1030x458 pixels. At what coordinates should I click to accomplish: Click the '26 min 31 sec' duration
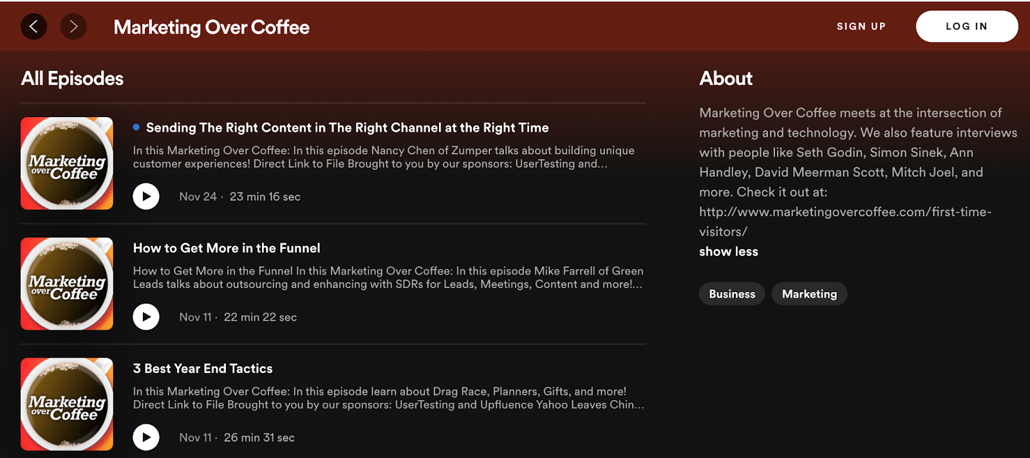[259, 437]
